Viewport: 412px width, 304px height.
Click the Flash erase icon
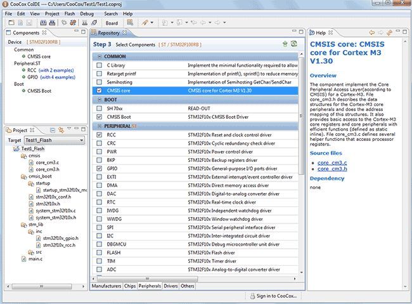[94, 23]
